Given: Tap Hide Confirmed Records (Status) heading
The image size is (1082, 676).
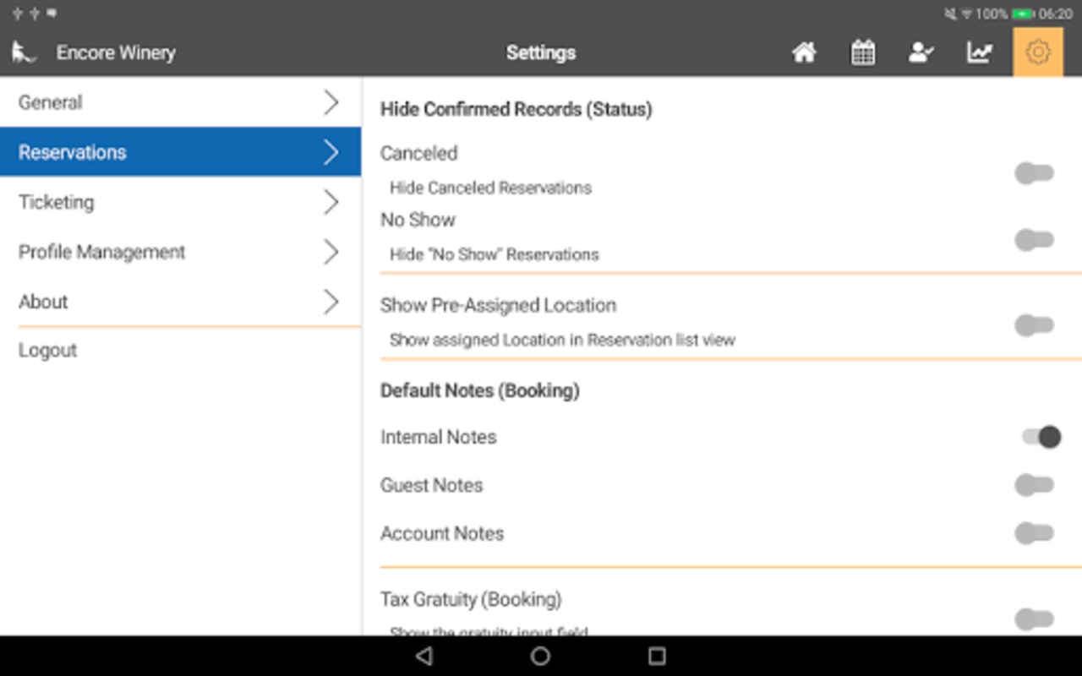Looking at the screenshot, I should click(516, 109).
